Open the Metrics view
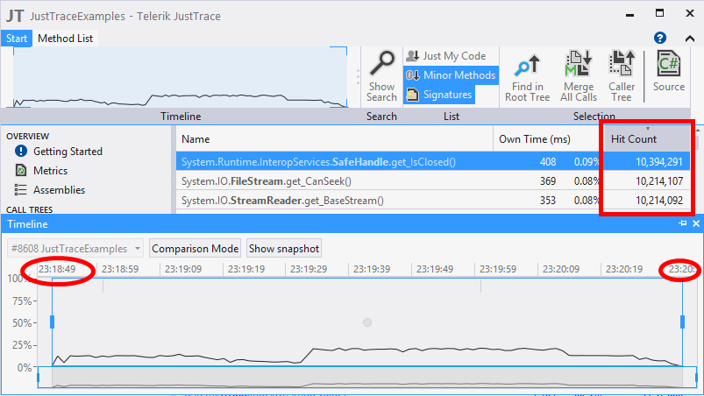Viewport: 704px width, 396px height. (x=50, y=171)
